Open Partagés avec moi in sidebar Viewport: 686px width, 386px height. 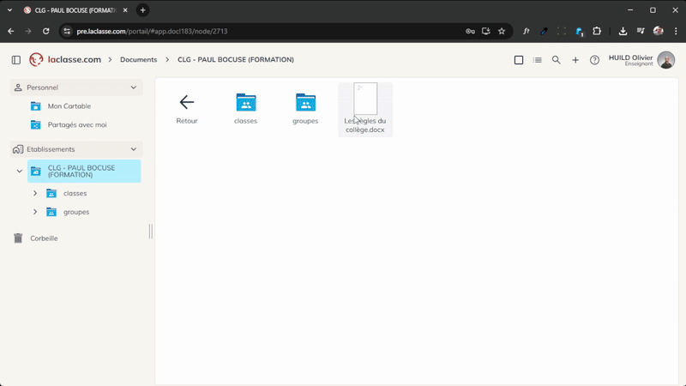[x=76, y=124]
